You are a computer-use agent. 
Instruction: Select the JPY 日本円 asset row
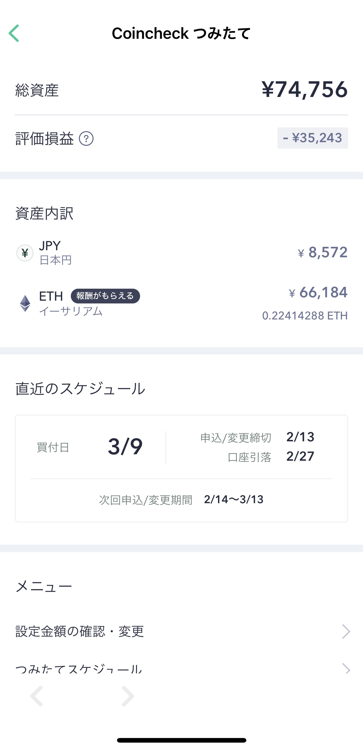pyautogui.click(x=181, y=253)
